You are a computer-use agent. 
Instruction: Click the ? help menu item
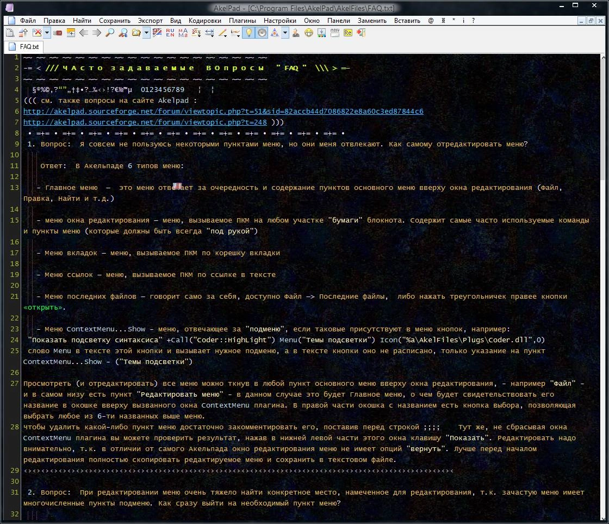[x=473, y=21]
